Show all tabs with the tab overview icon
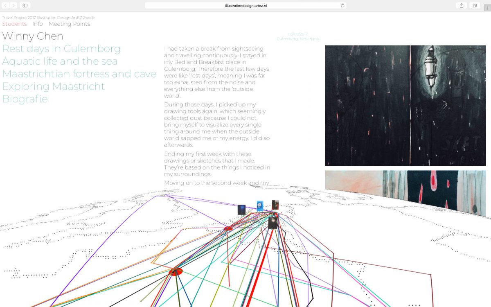The height and width of the screenshot is (307, 491). (475, 5)
